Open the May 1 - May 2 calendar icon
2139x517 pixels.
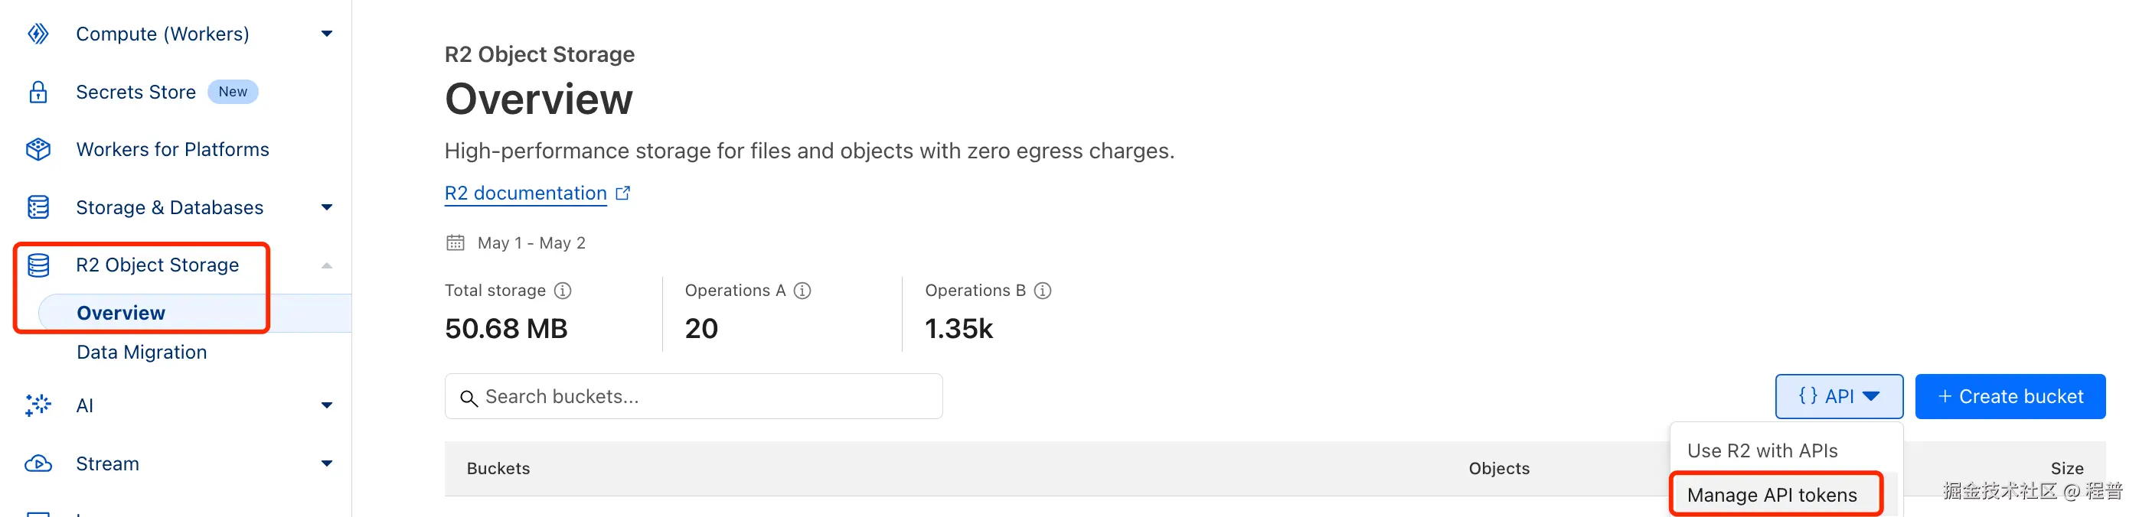[x=455, y=243]
